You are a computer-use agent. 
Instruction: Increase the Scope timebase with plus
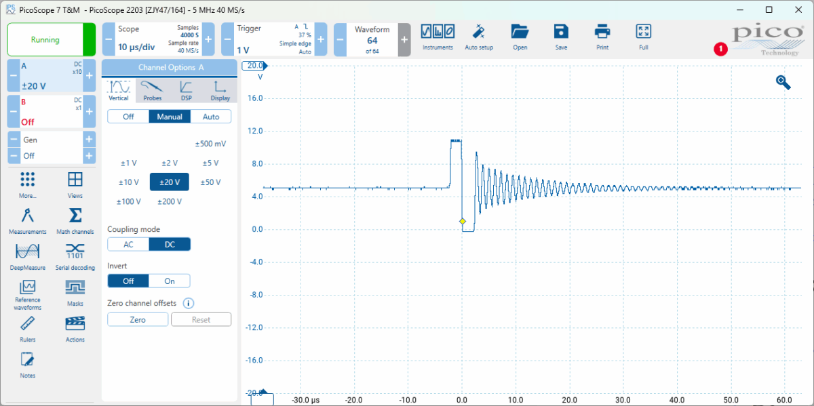pyautogui.click(x=208, y=39)
